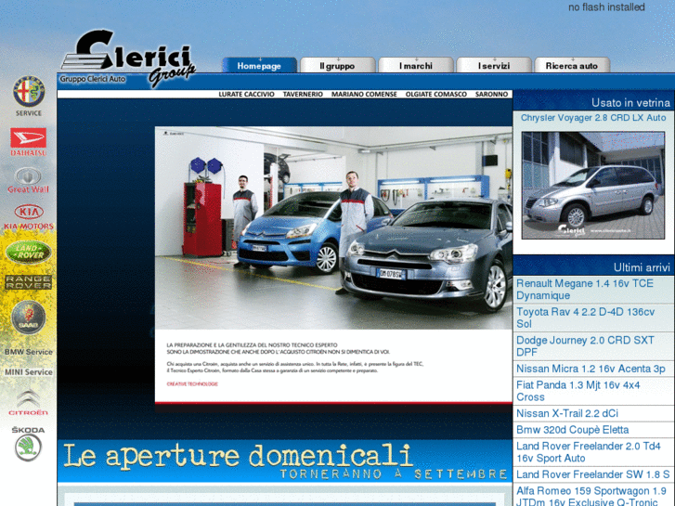Open the Citroën brand logo
The image size is (675, 506).
point(29,402)
